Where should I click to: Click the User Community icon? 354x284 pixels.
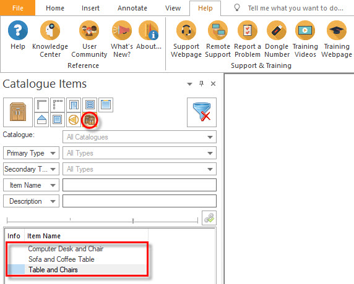[x=89, y=30]
